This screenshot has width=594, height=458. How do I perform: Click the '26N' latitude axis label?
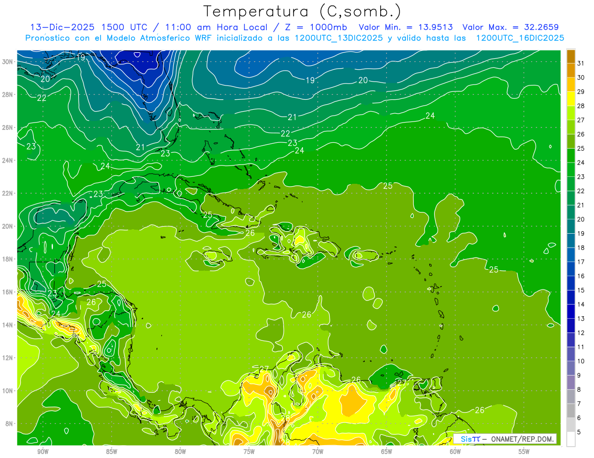[x=8, y=127]
